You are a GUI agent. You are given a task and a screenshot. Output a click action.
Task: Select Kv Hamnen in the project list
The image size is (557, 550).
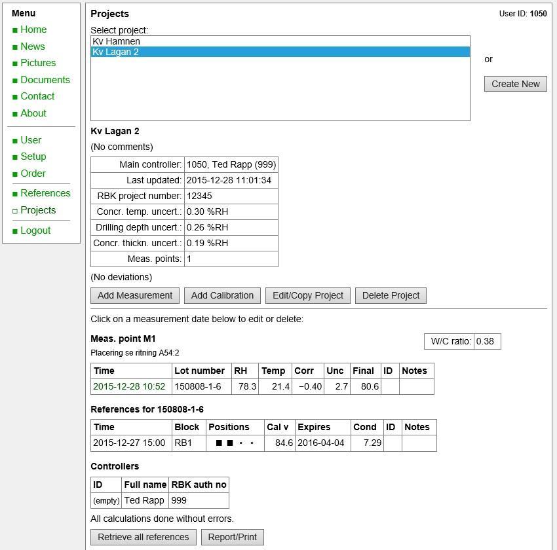click(280, 41)
